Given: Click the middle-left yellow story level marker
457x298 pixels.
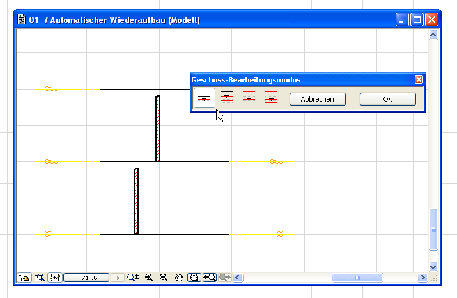Looking at the screenshot, I should (52, 161).
